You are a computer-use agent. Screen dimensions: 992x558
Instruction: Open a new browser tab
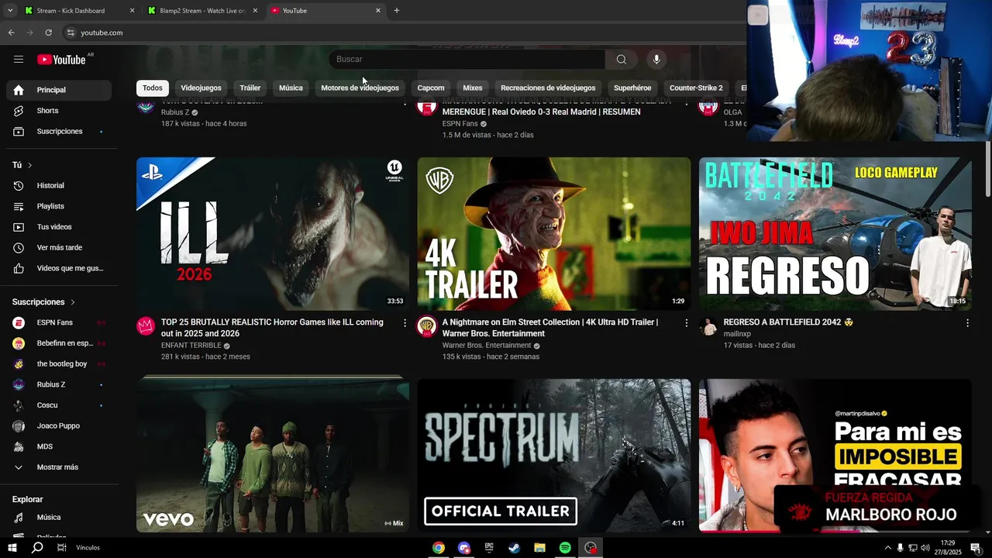[397, 11]
